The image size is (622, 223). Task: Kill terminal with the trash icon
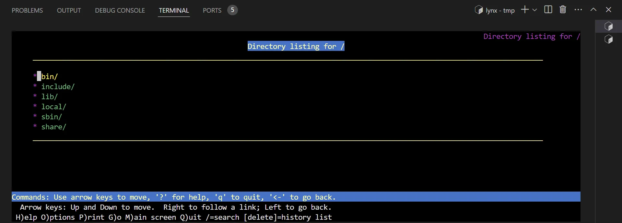click(563, 10)
